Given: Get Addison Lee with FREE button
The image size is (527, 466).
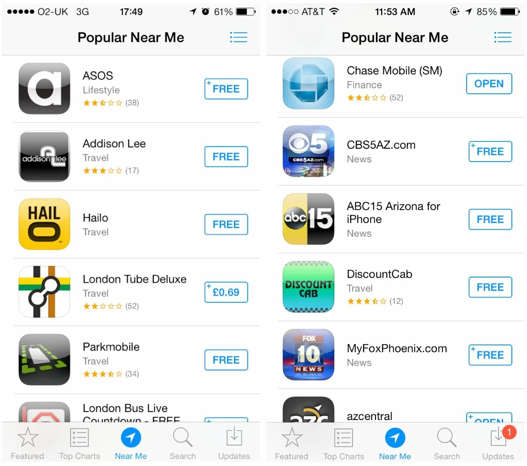Looking at the screenshot, I should tap(226, 156).
